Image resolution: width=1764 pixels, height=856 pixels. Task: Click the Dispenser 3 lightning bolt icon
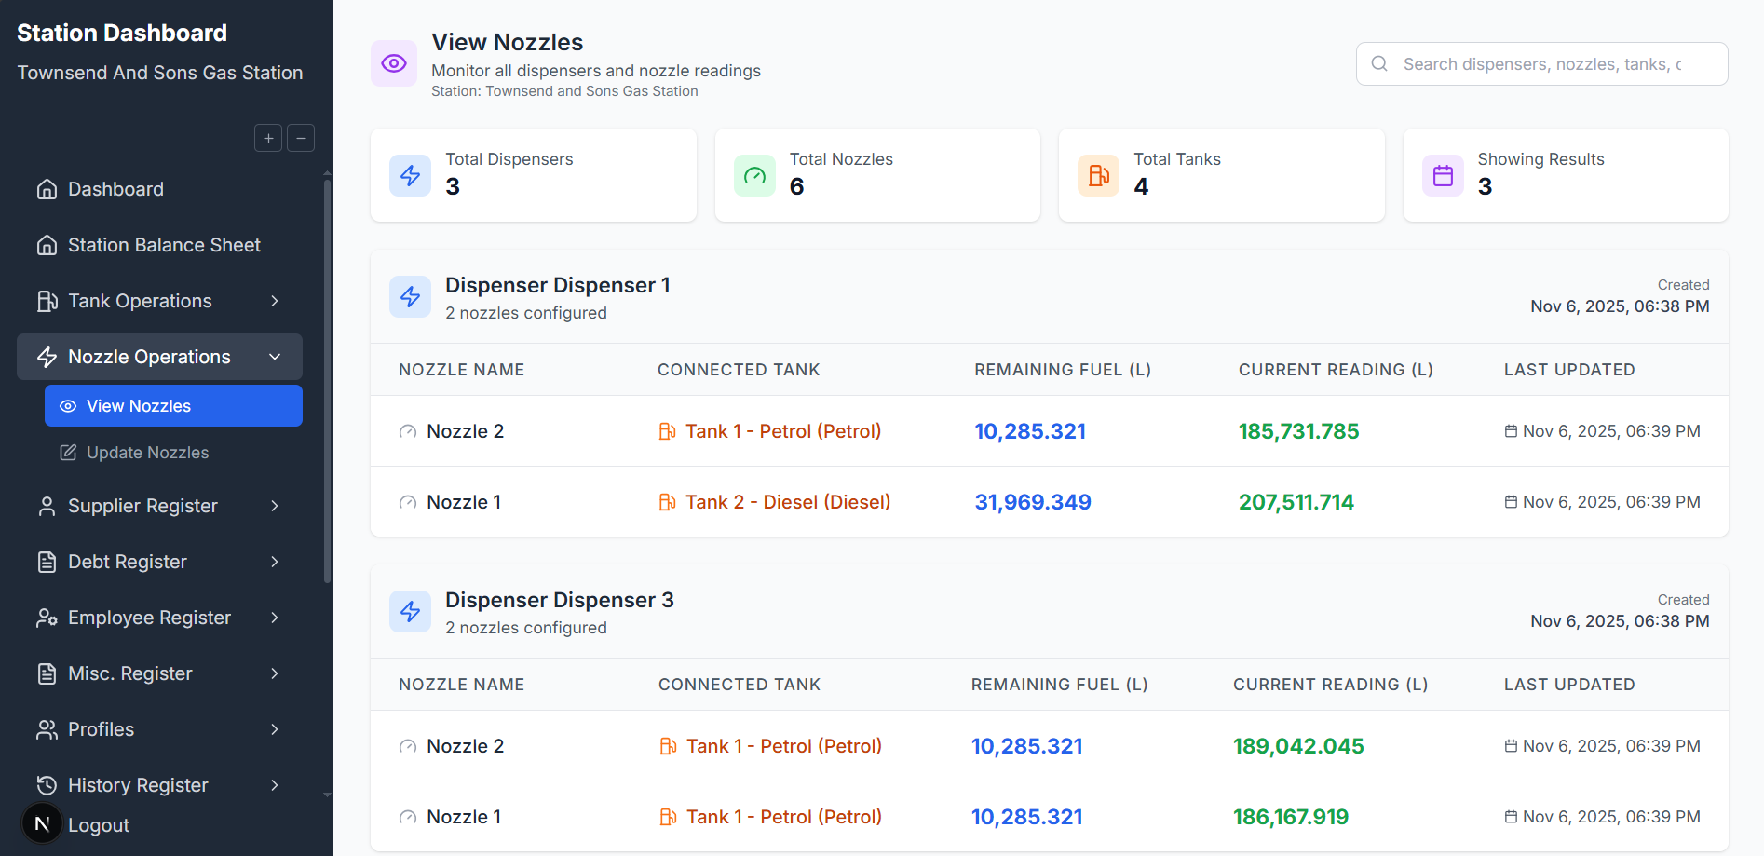(410, 611)
